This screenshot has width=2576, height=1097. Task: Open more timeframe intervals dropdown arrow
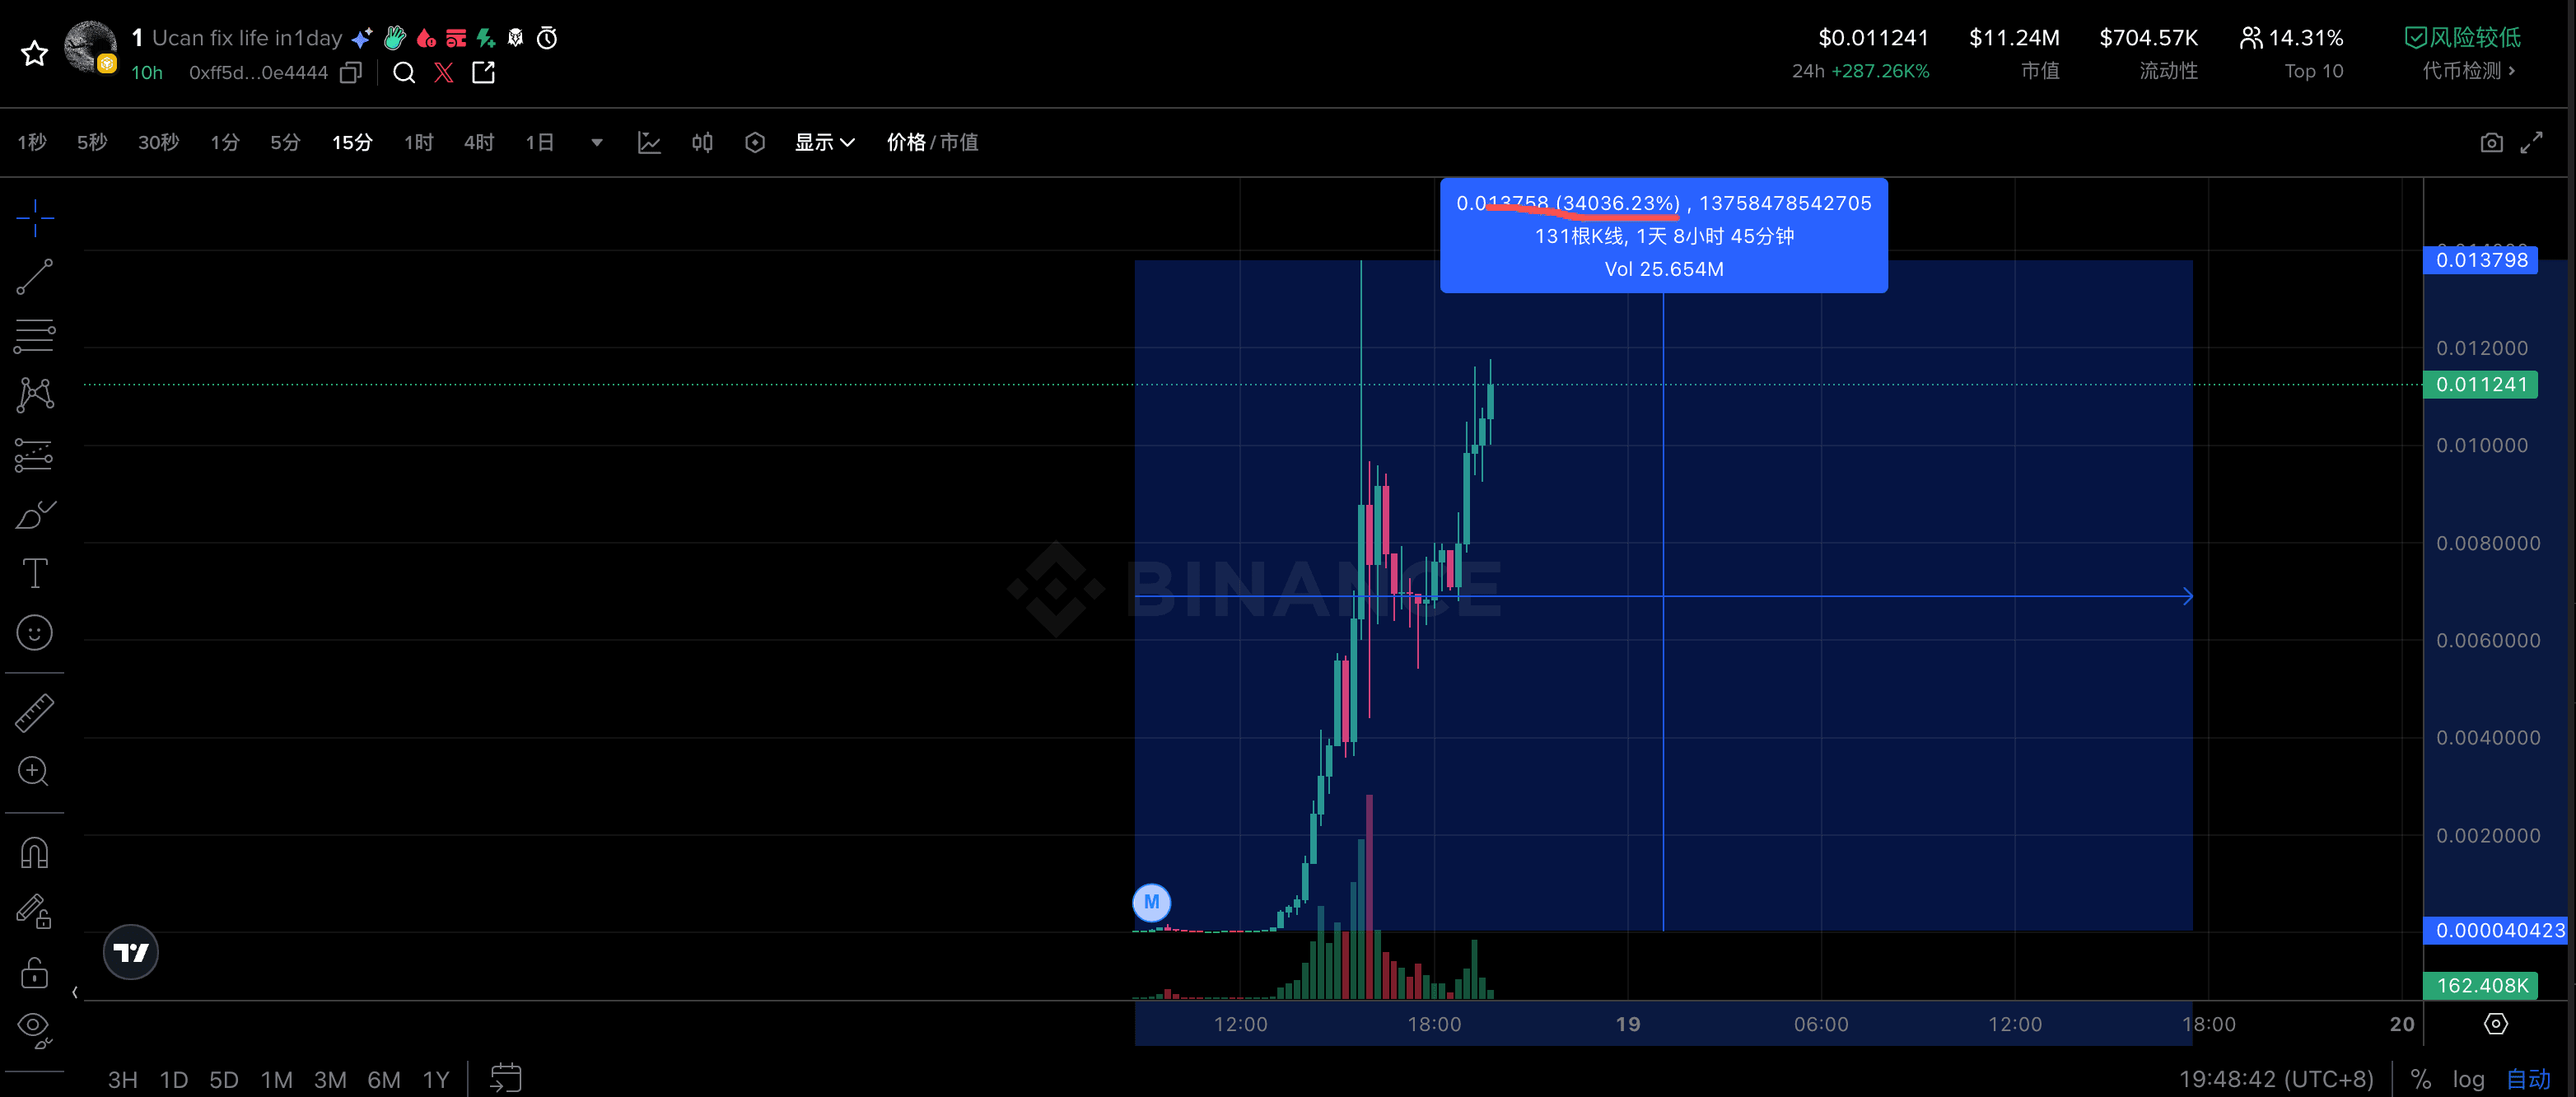pos(597,143)
